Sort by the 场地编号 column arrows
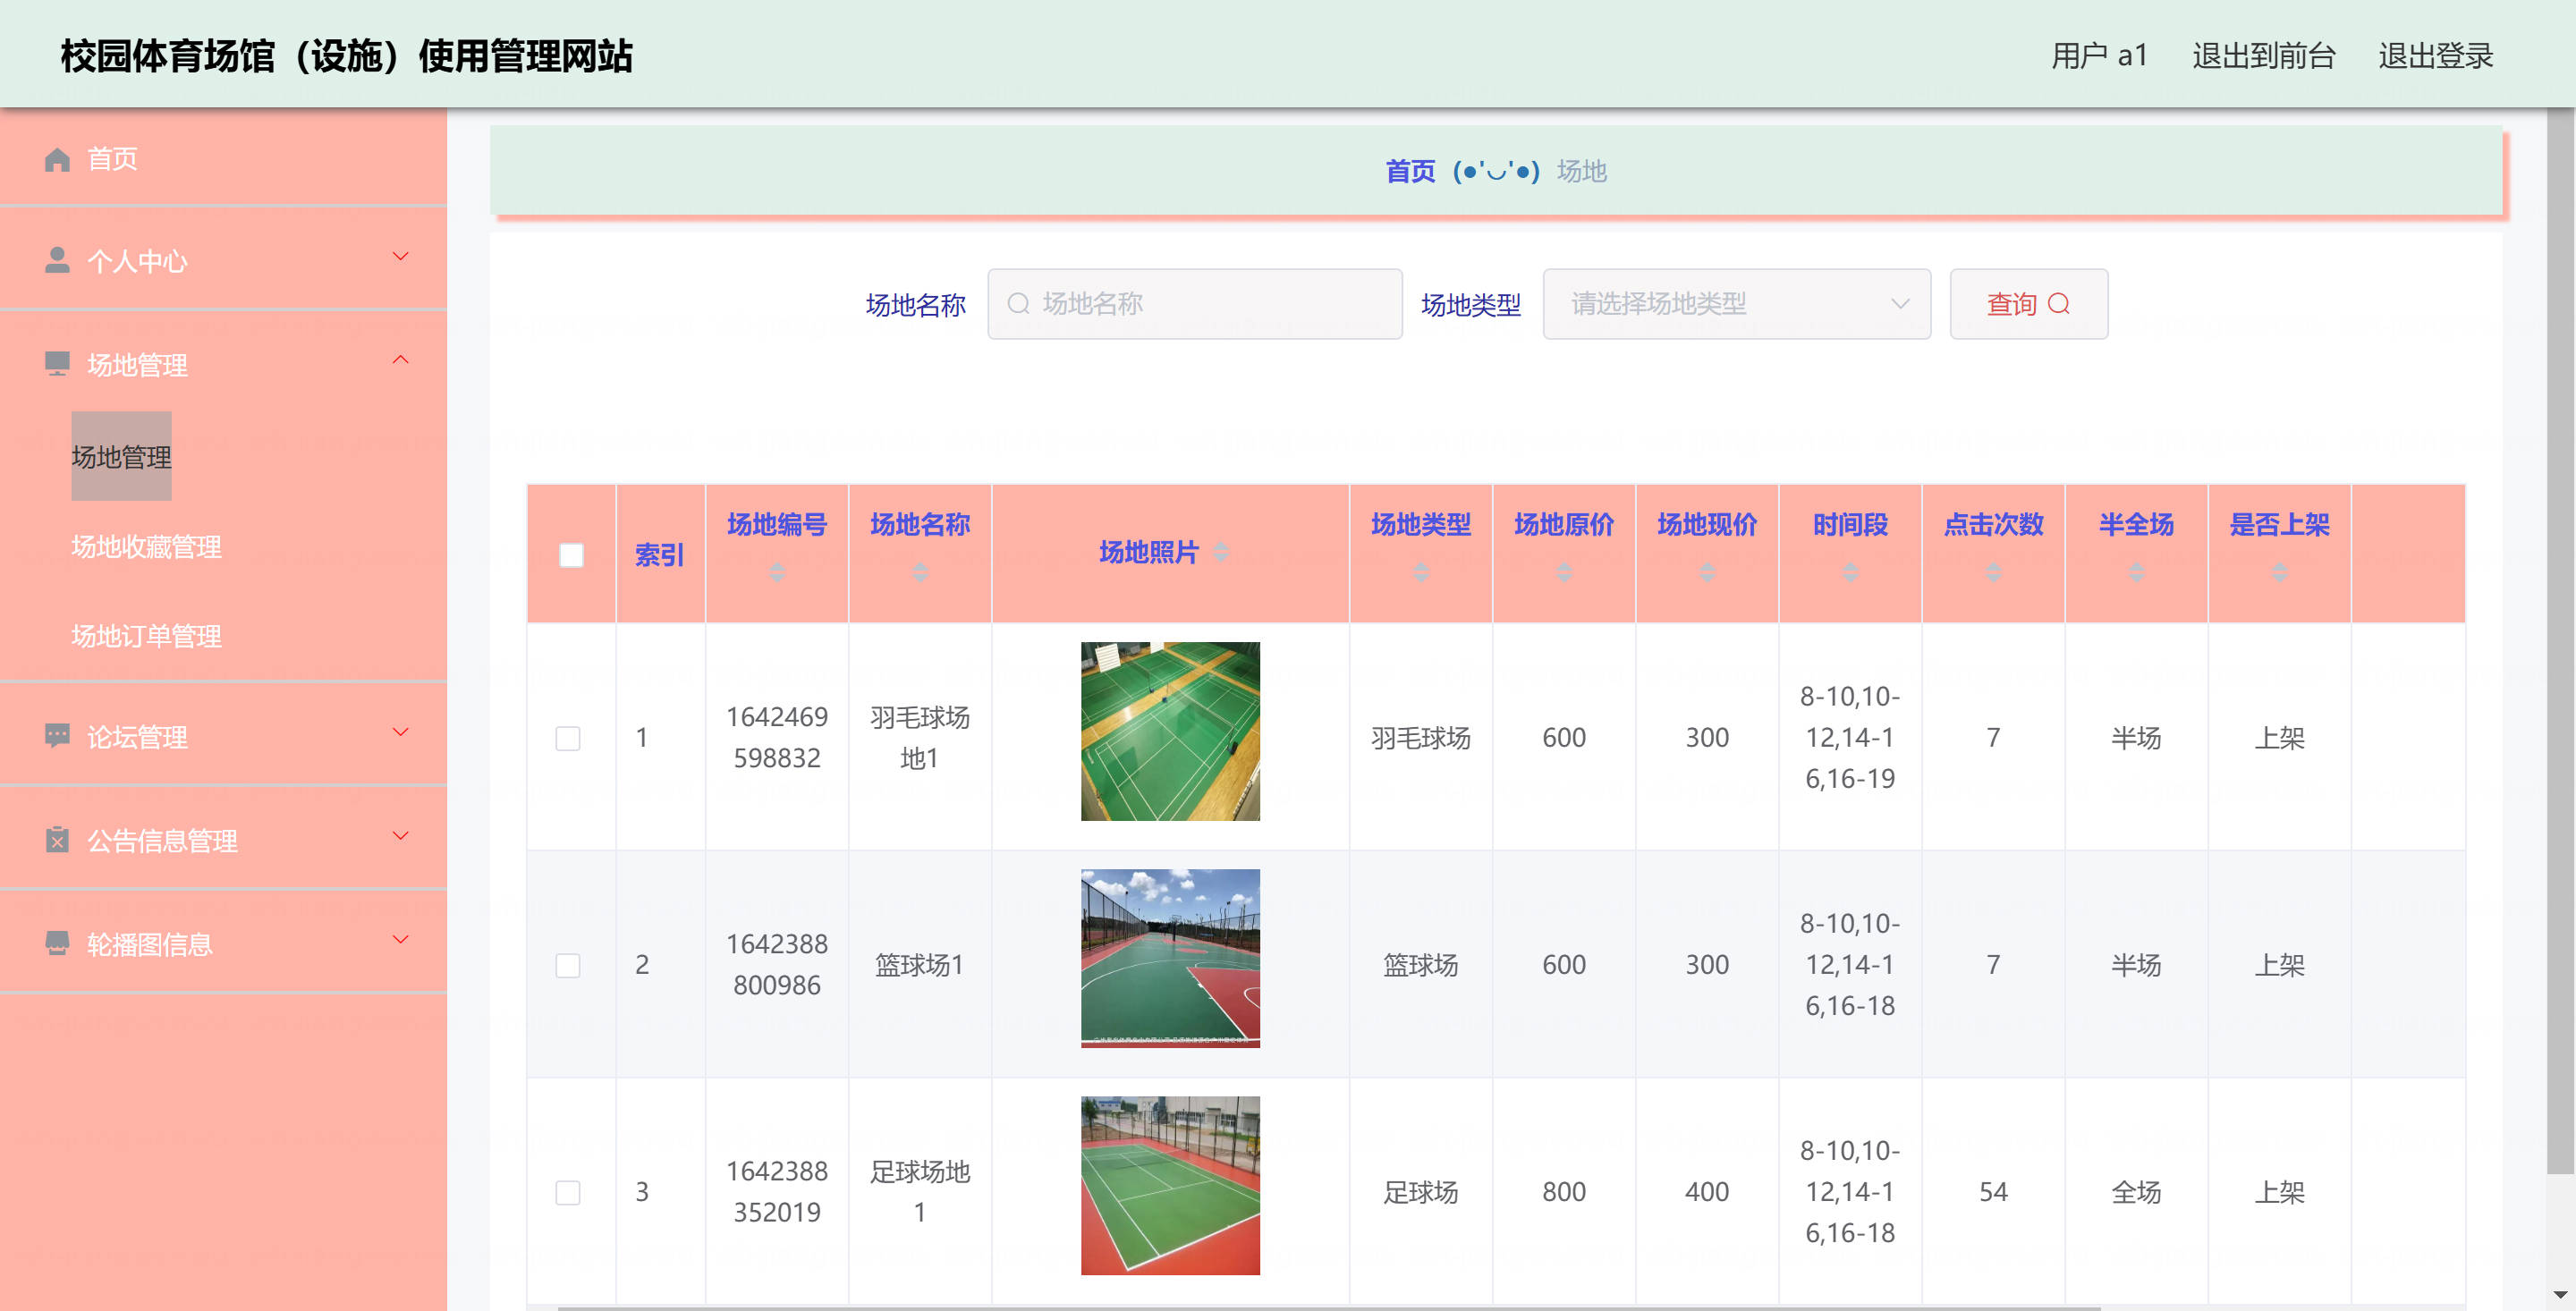This screenshot has height=1311, width=2576. (777, 572)
